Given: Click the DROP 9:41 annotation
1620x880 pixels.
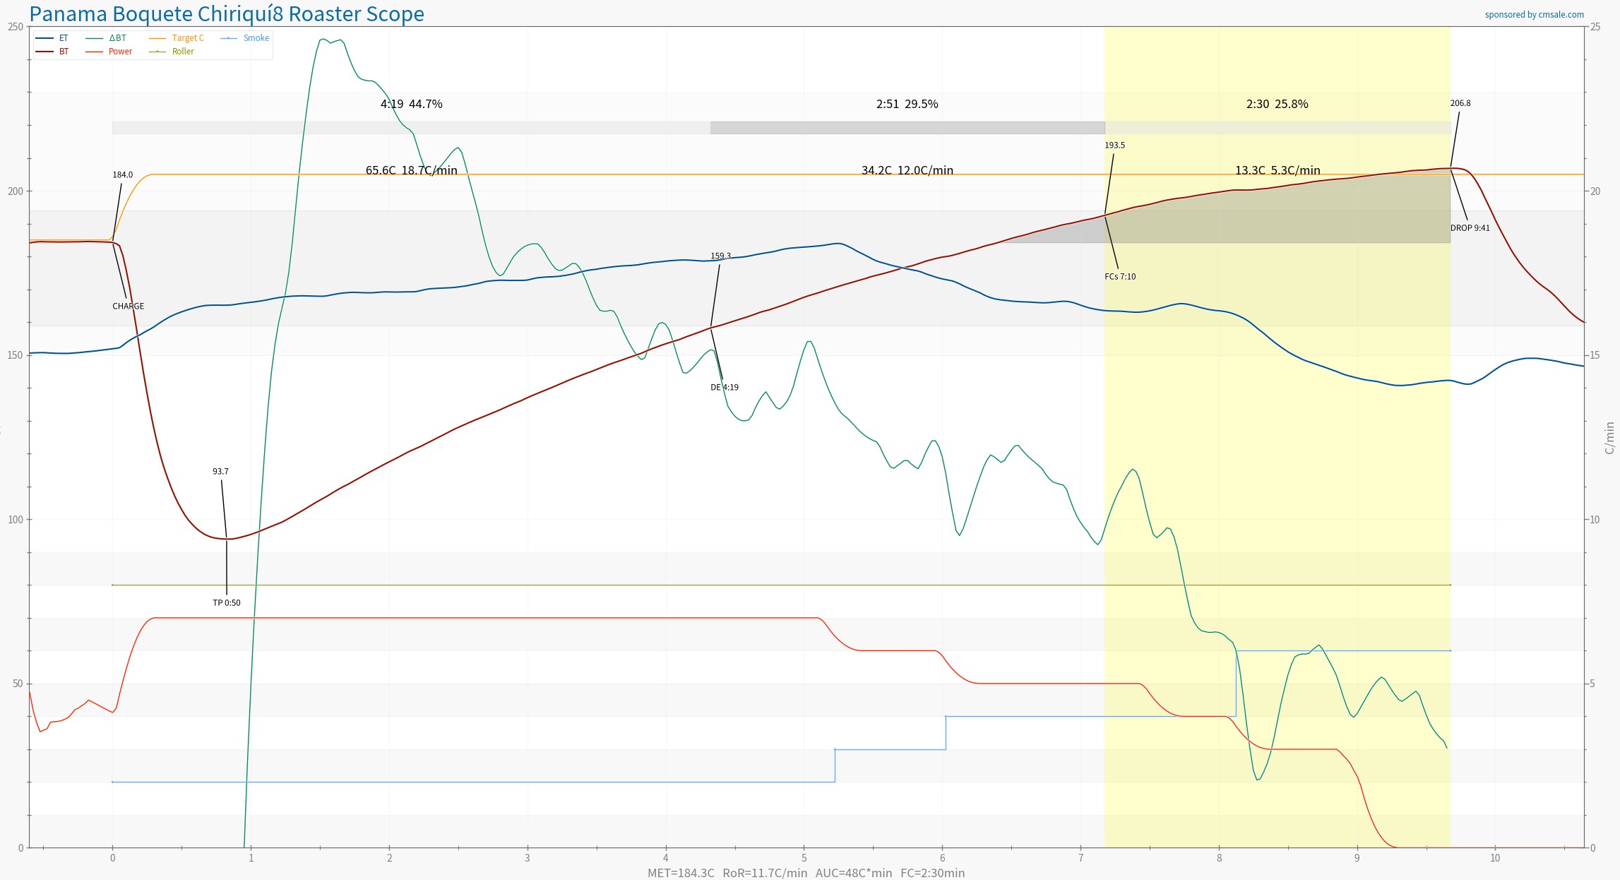Looking at the screenshot, I should 1470,228.
